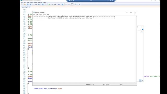Open the PowerShell ISE Add-ons menu
The image size is (167, 94).
click(x=40, y=2)
